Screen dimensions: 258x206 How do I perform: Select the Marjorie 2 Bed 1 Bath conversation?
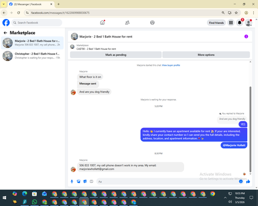(33, 43)
